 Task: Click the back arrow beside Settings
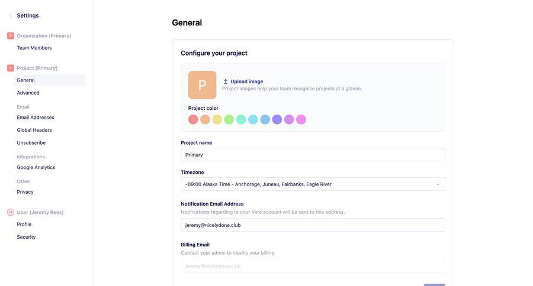coord(11,15)
